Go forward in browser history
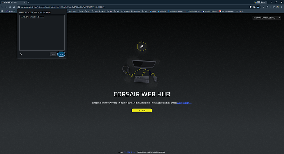The width and height of the screenshot is (284, 154). [6, 7]
